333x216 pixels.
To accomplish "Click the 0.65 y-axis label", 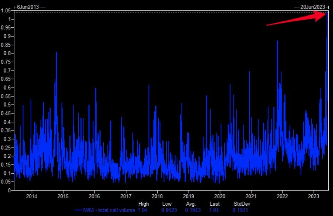I will 6,79.
